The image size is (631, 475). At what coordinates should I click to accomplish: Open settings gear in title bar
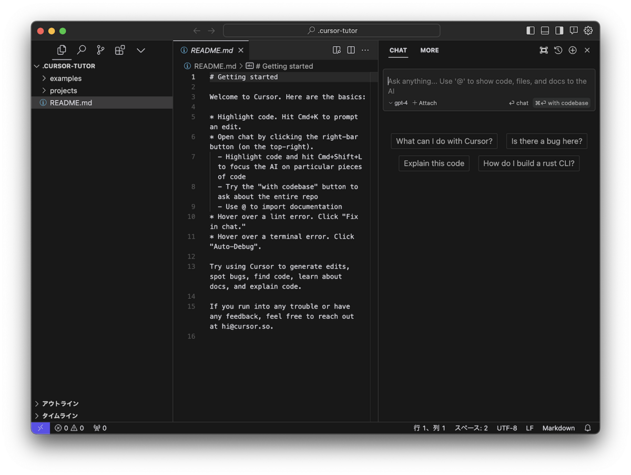click(588, 30)
